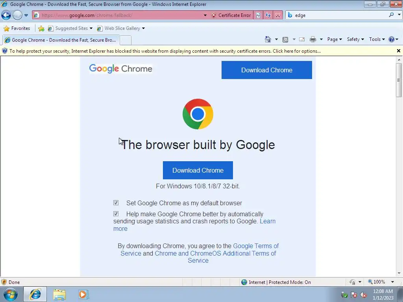Click the Action Center flag tray icon
Image resolution: width=403 pixels, height=302 pixels.
(x=354, y=295)
